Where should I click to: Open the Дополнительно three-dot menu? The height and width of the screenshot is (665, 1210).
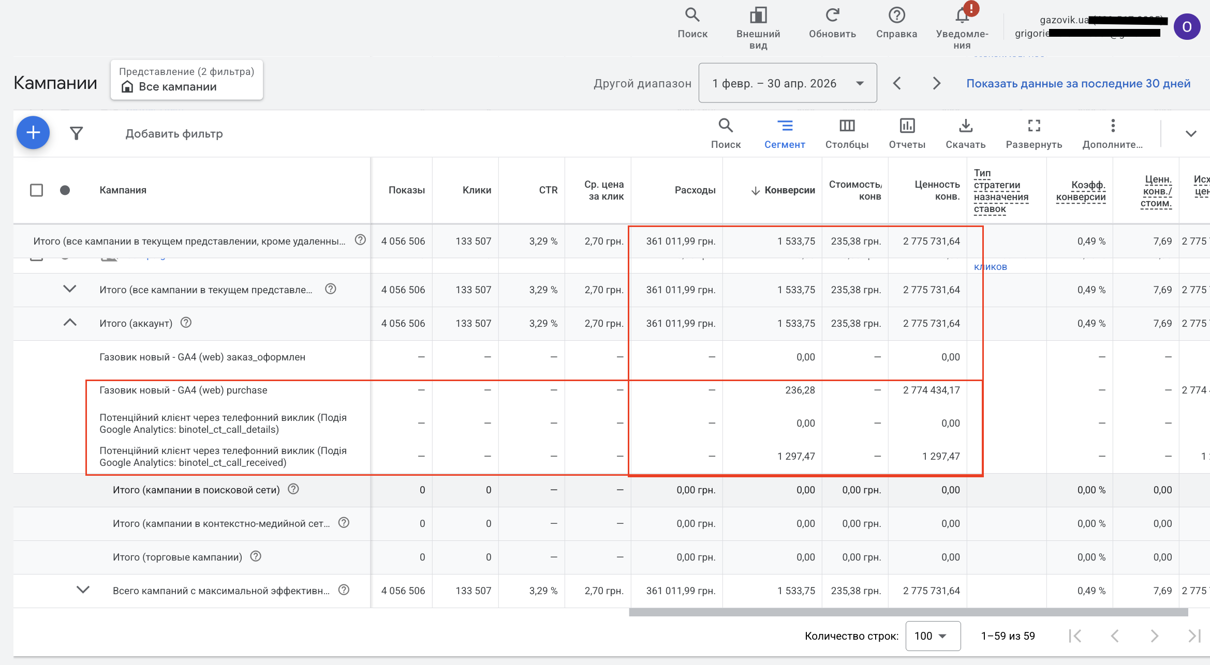point(1112,133)
